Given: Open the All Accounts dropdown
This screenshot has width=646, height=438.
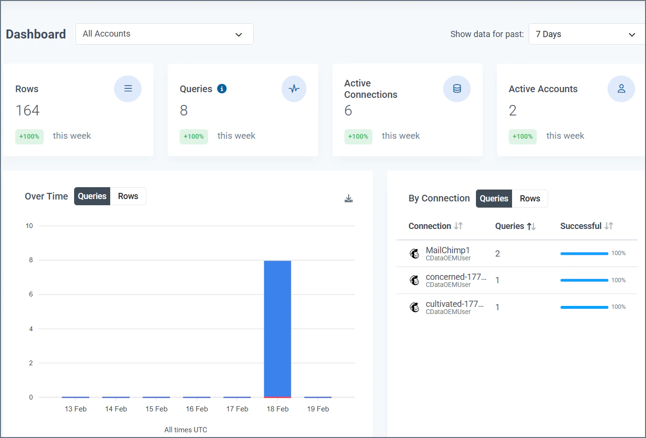Looking at the screenshot, I should coord(164,34).
